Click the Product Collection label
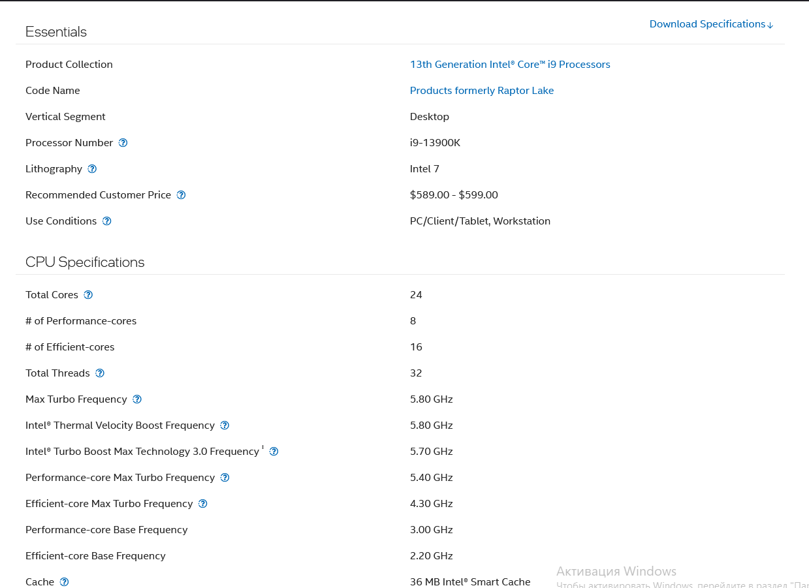This screenshot has width=809, height=588. tap(69, 65)
